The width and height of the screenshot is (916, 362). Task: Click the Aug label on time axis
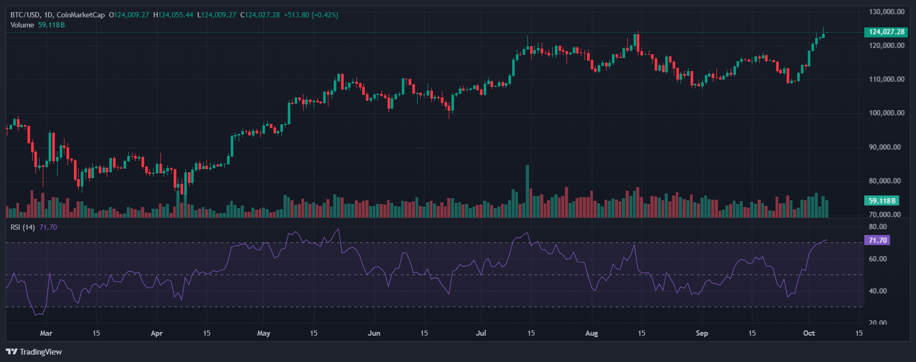592,333
